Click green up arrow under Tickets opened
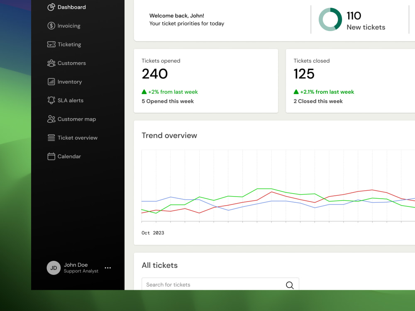The width and height of the screenshot is (415, 311). (x=144, y=92)
